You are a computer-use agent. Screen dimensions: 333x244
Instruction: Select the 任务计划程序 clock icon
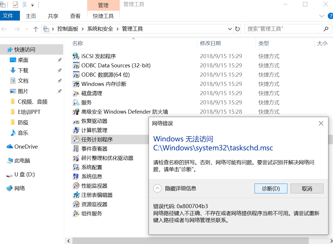76,140
